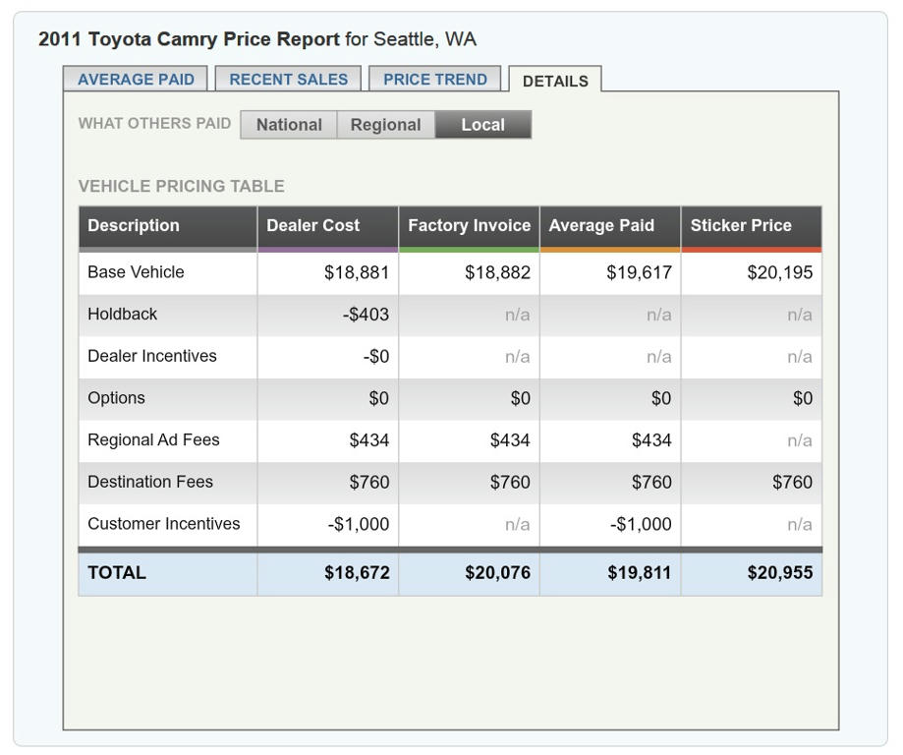Click the $20,955 sticker price total
This screenshot has height=755, width=903.
[780, 573]
